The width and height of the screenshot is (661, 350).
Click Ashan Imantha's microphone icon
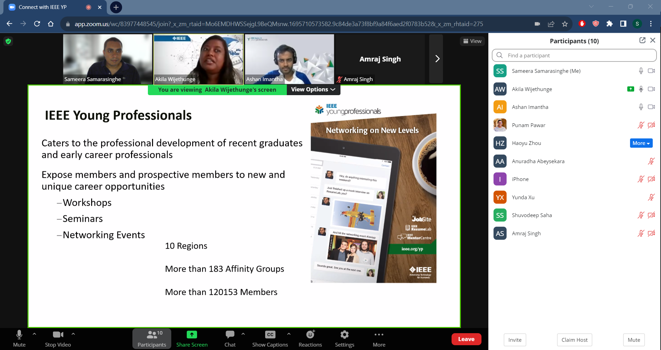click(641, 107)
